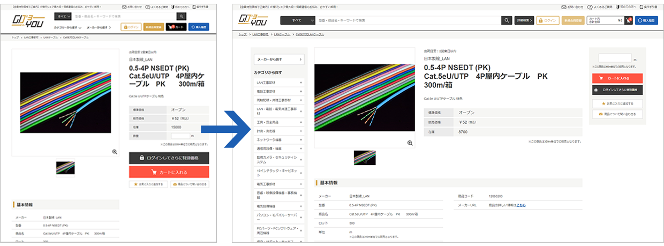Click 商品について問い合わせる in the left page
664x246 pixels.
[189, 184]
